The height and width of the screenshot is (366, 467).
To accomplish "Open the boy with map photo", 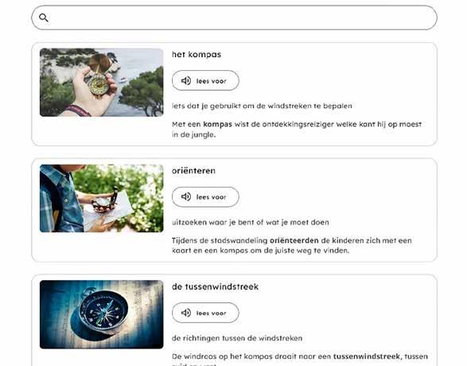I will [102, 198].
